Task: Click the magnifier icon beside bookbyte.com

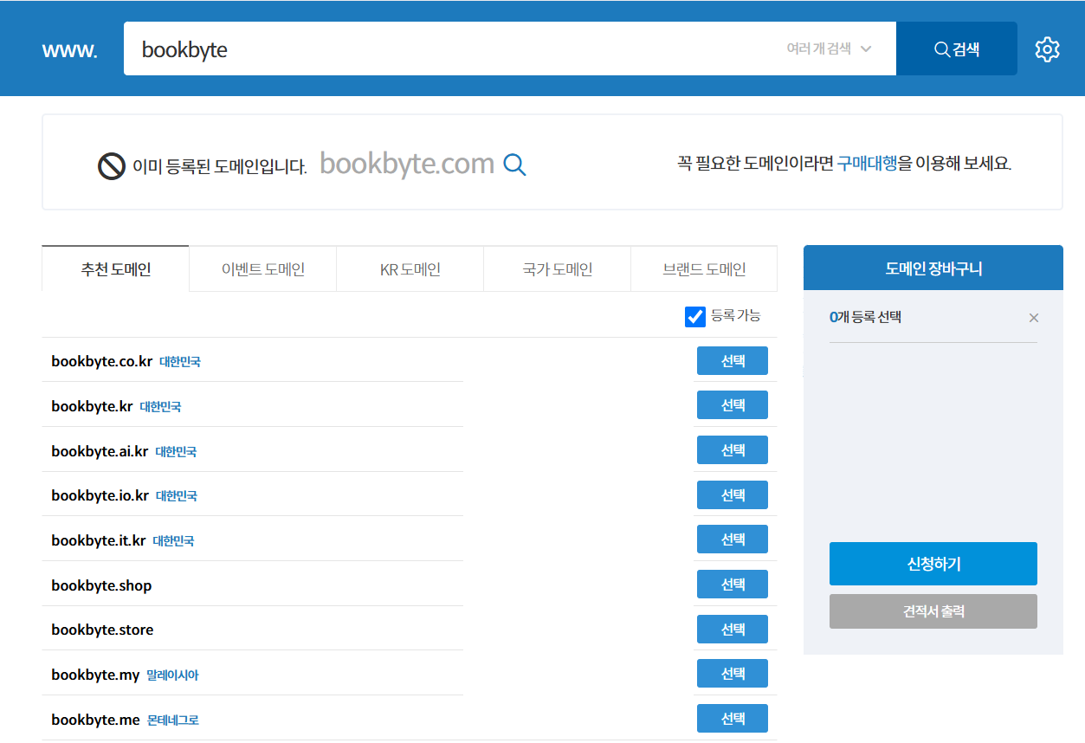Action: (514, 165)
